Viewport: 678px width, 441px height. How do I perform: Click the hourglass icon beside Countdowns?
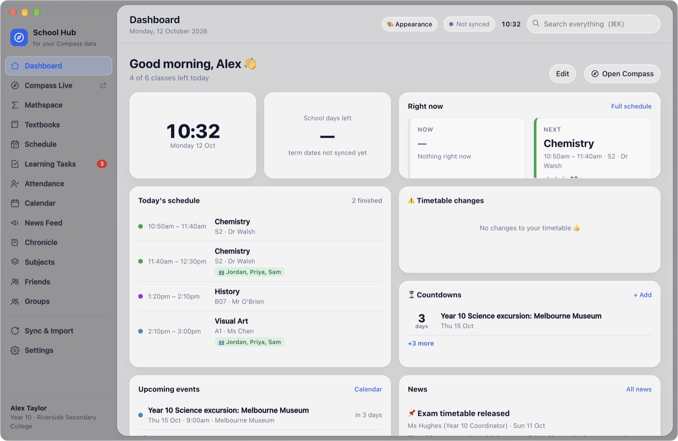pyautogui.click(x=411, y=295)
